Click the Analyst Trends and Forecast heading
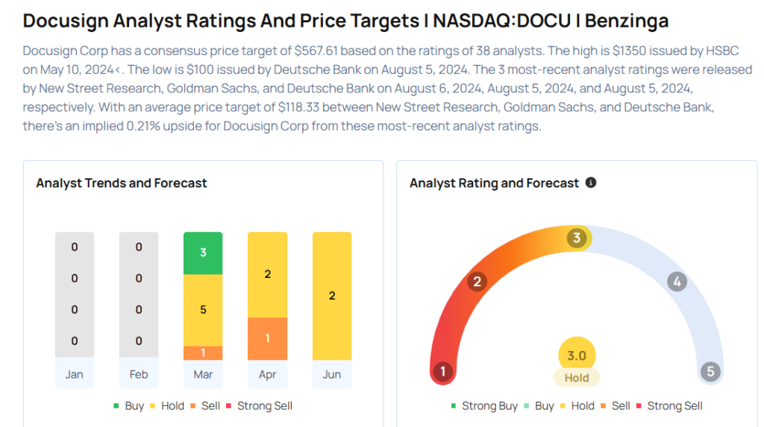764x427 pixels. (122, 183)
